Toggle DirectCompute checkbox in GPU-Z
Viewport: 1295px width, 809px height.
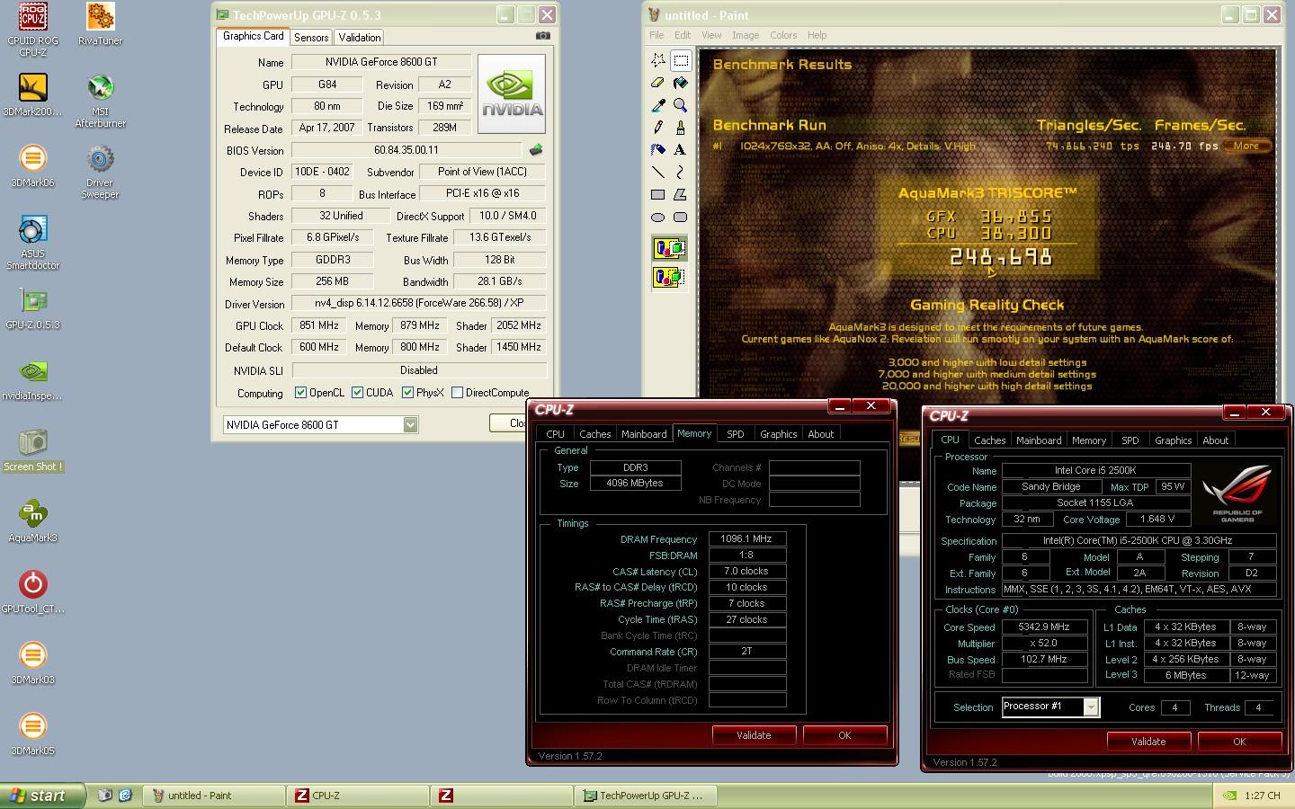coord(458,393)
